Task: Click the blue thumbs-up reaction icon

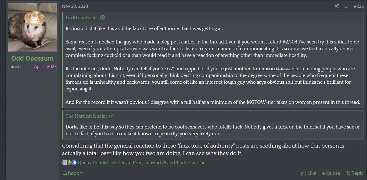Action: [74, 162]
